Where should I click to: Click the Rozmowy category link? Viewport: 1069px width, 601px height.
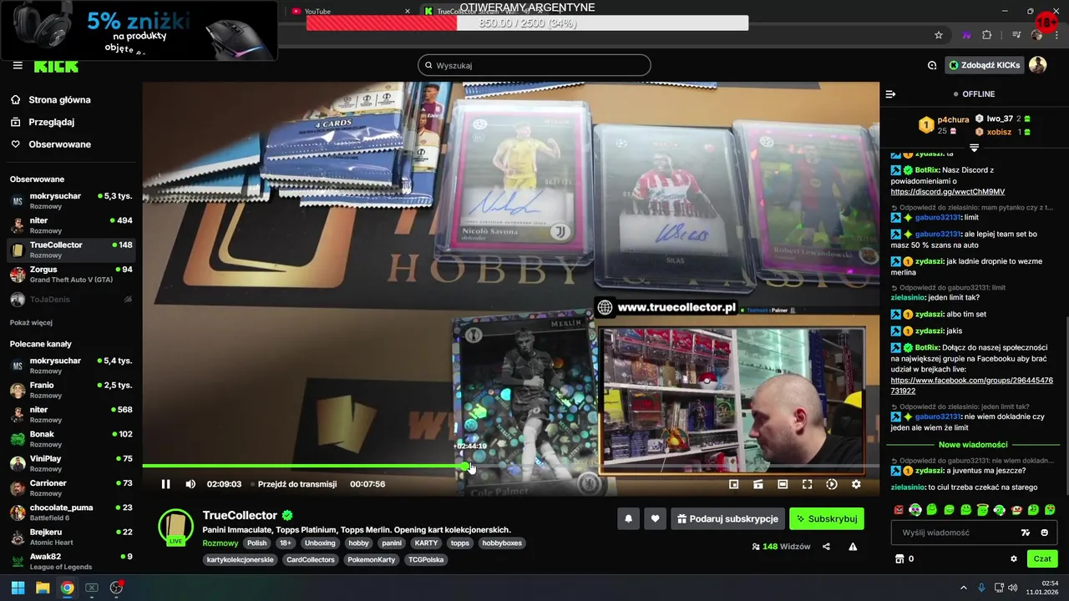[220, 543]
